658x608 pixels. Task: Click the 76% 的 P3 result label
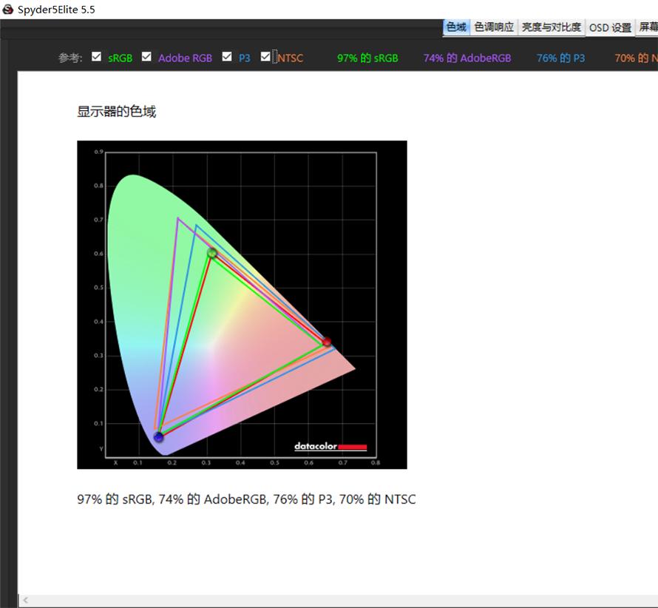point(560,58)
